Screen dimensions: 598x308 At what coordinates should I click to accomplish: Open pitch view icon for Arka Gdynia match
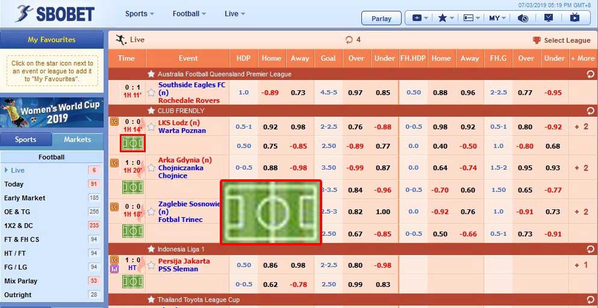pos(132,187)
